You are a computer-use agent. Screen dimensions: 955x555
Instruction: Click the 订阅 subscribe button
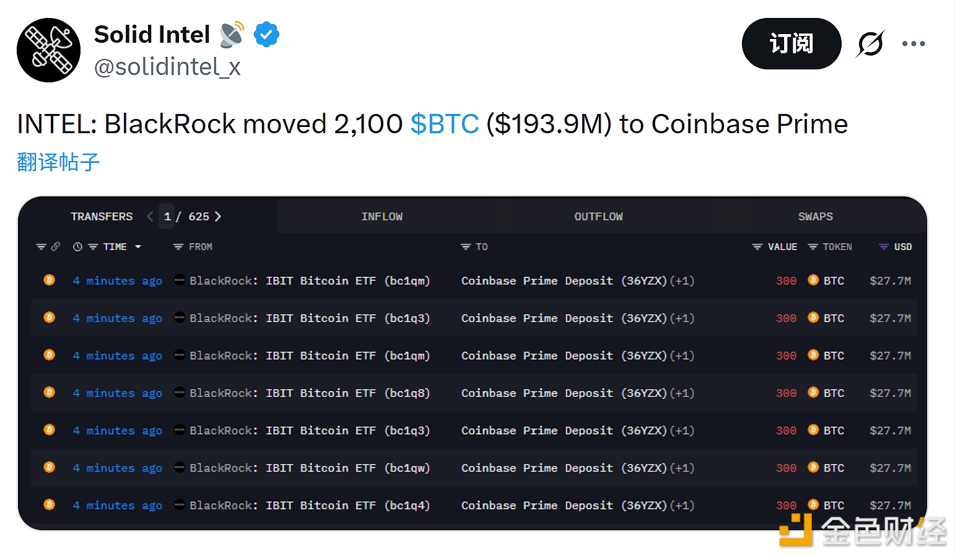791,43
